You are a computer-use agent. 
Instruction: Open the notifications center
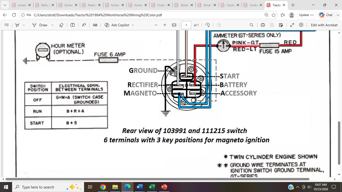(334, 187)
